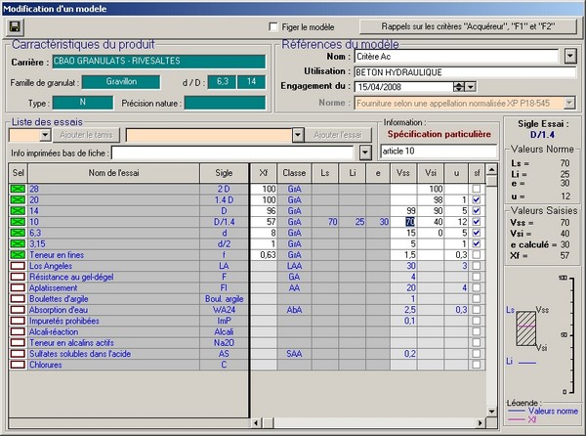Deselect the green icon for test 28
586x436 pixels.
coord(18,188)
